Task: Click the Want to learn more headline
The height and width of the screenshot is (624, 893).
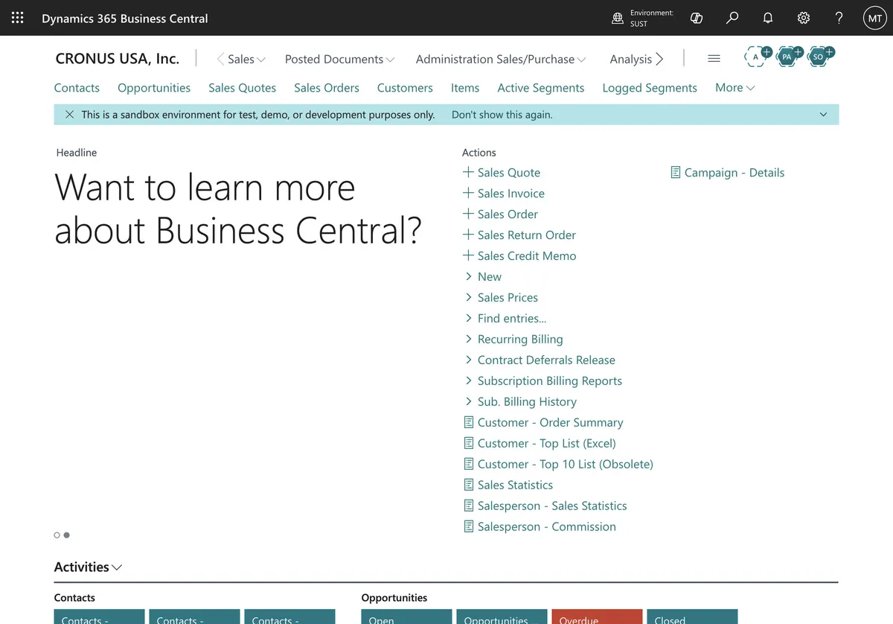Action: (238, 208)
